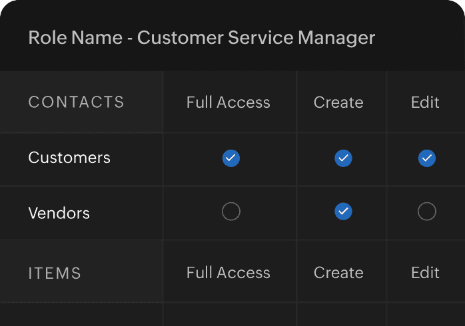465x326 pixels.
Task: Click empty cell below ITEMS Create header
Action: 340,315
